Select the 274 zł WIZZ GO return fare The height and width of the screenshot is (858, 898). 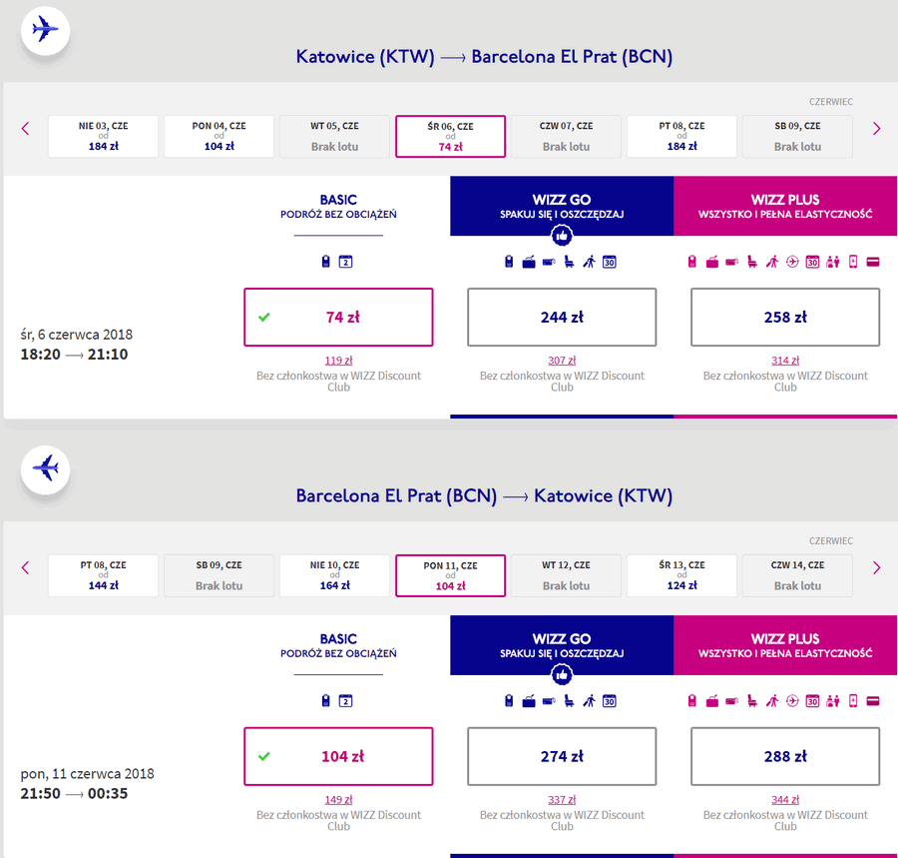click(x=562, y=756)
